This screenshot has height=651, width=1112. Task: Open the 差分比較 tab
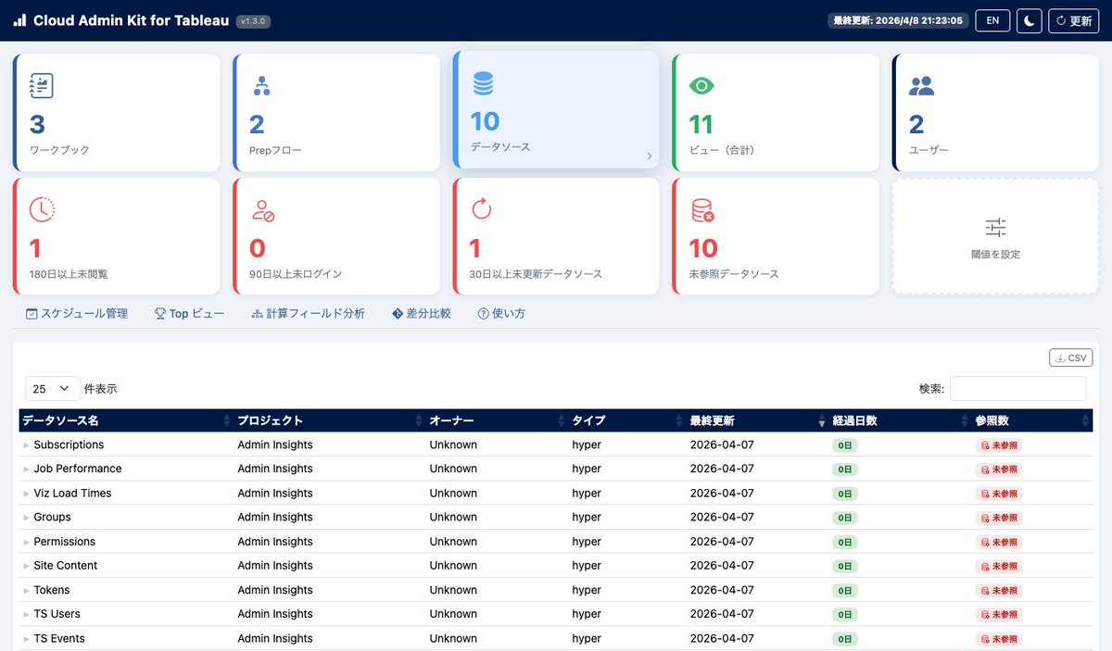point(422,313)
